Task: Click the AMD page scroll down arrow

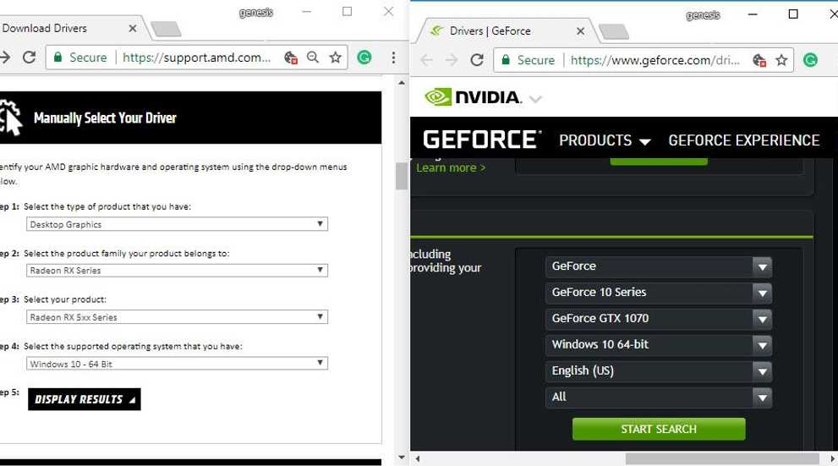Action: (402, 458)
